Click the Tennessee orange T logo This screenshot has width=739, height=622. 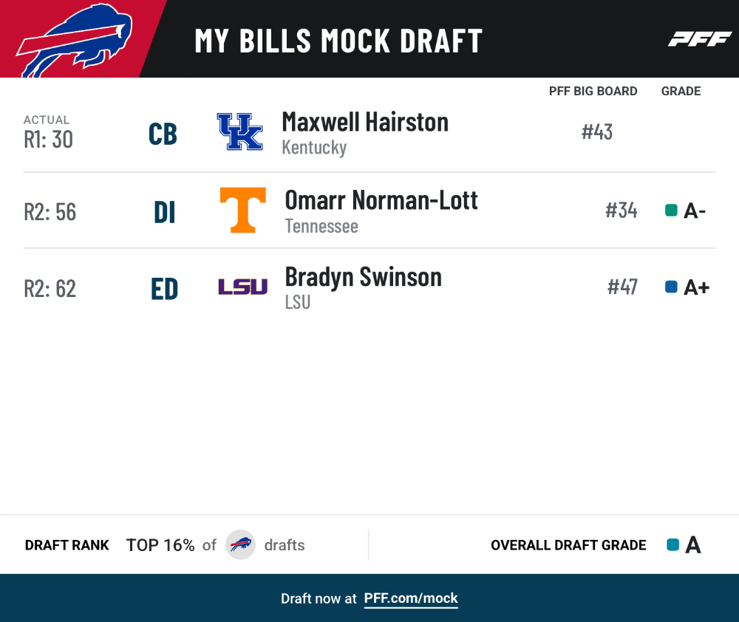point(242,210)
